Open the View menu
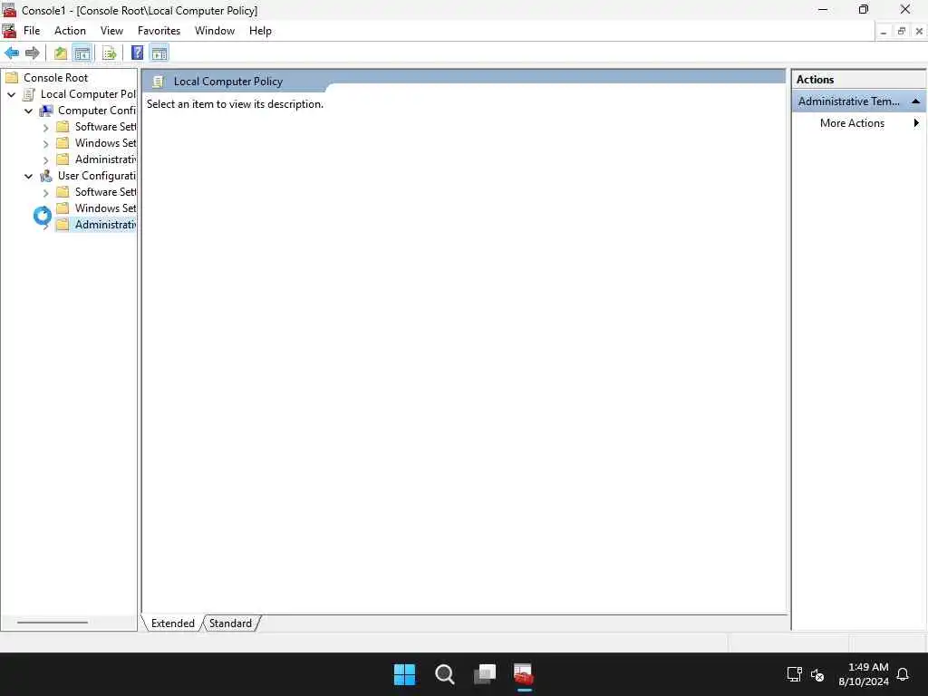 click(x=111, y=31)
